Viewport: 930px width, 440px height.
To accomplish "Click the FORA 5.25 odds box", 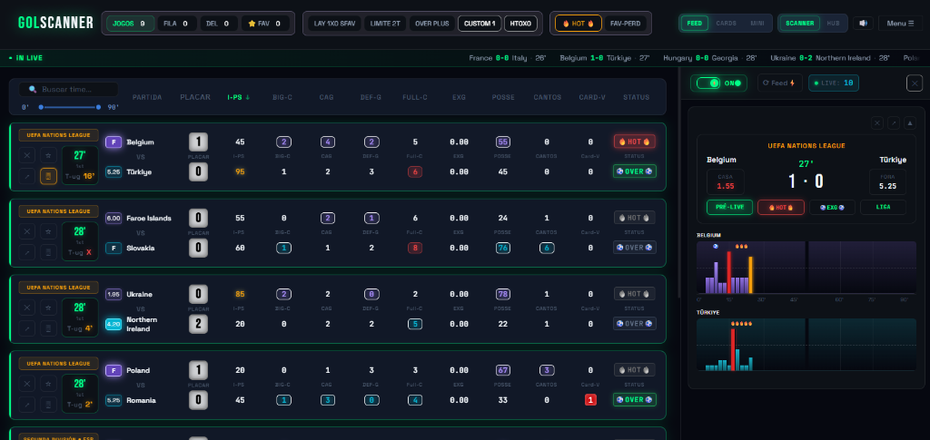I will tap(888, 181).
